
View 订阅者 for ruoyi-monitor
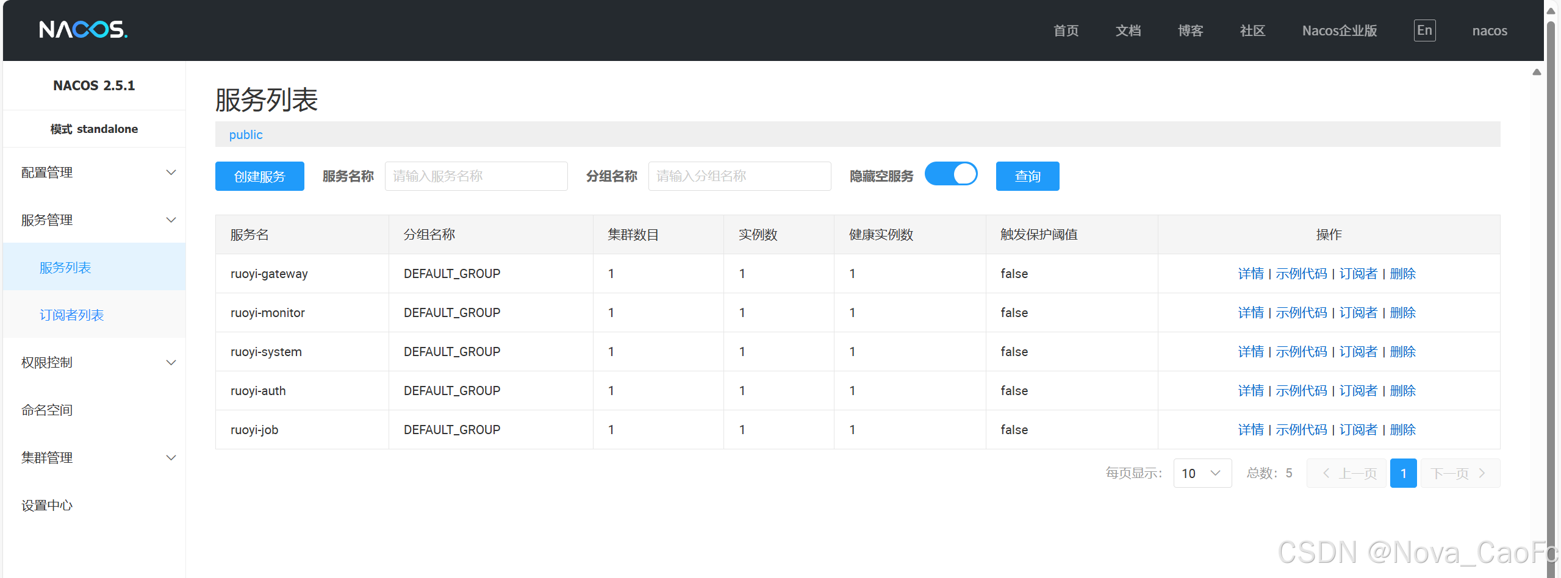(x=1358, y=313)
